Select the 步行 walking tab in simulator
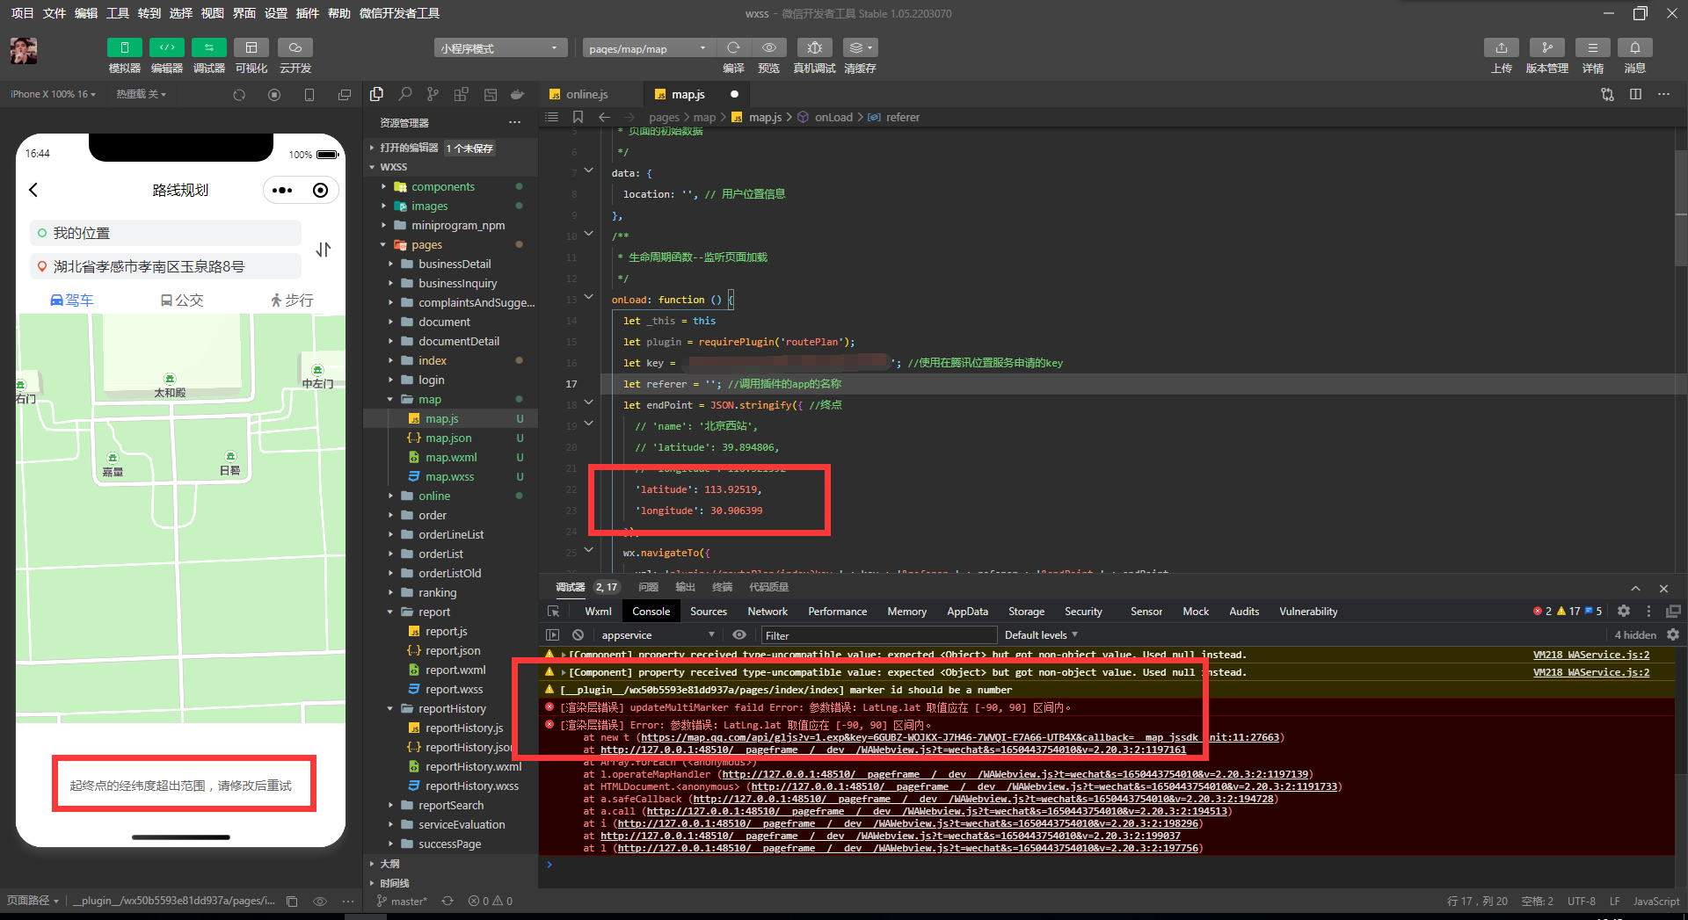Viewport: 1688px width, 920px height. (292, 301)
